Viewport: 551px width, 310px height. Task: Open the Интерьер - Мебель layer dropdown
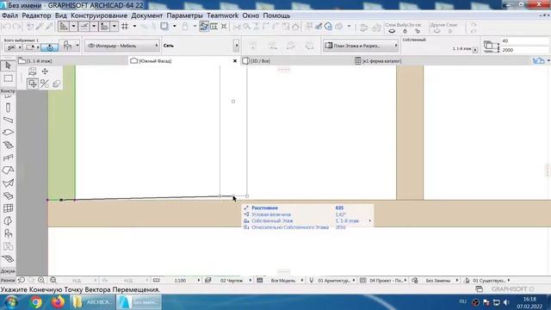[x=122, y=46]
